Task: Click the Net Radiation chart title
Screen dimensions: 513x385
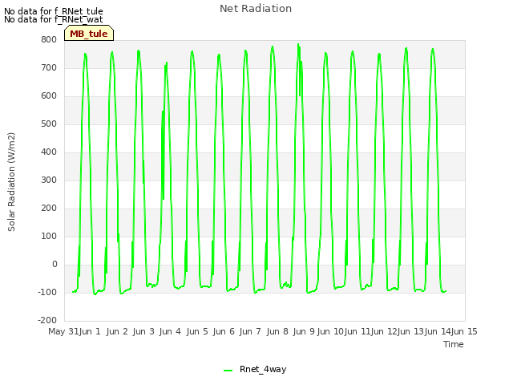Action: tap(256, 9)
